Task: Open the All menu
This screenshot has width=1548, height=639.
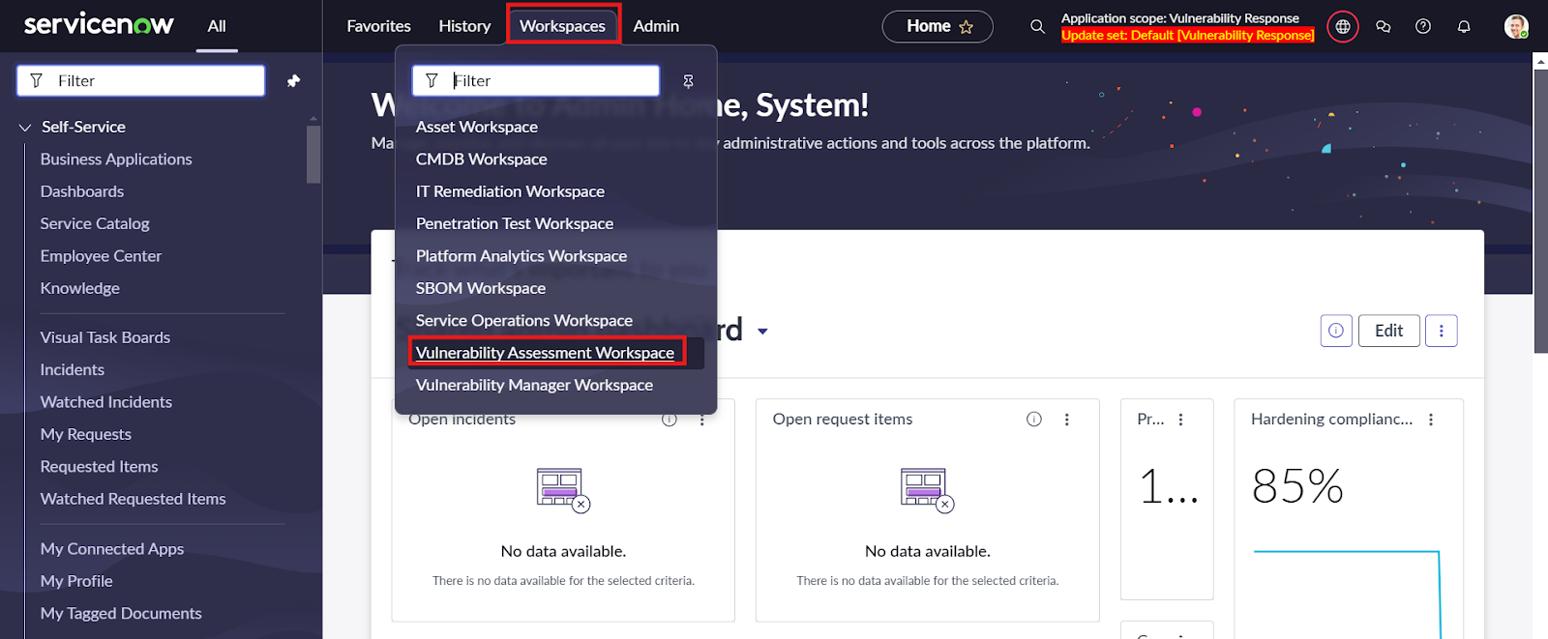Action: pos(217,26)
